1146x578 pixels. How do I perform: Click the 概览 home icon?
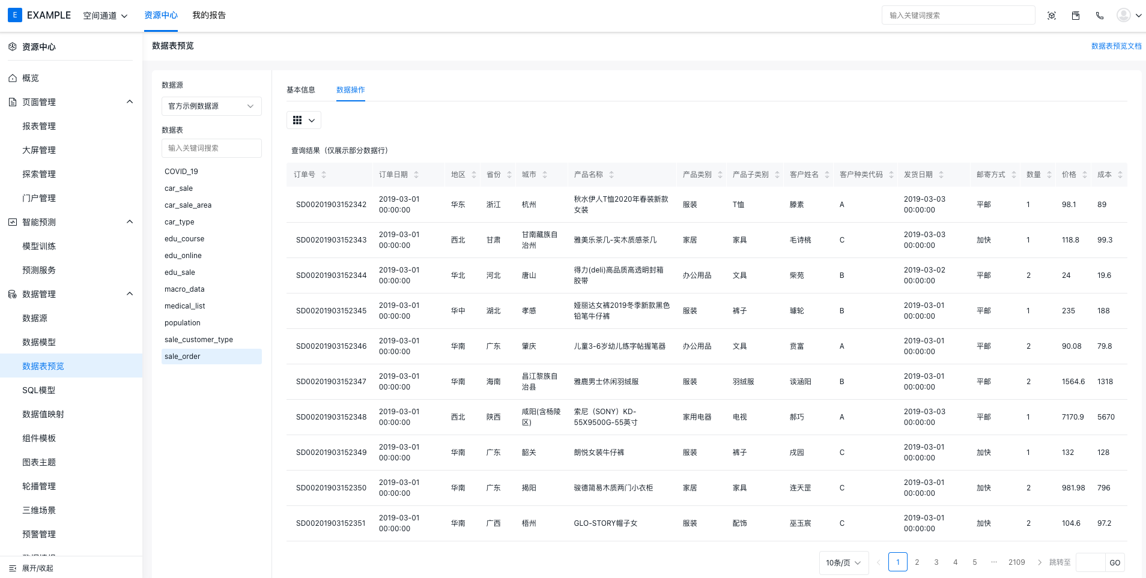coord(13,78)
